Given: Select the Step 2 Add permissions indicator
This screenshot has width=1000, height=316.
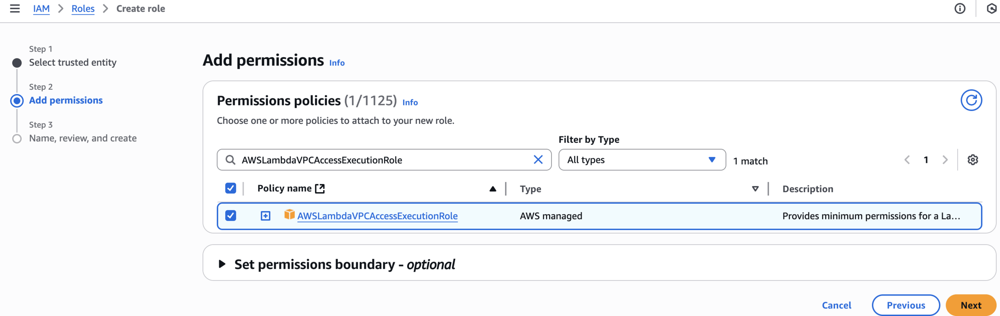Looking at the screenshot, I should 17,101.
